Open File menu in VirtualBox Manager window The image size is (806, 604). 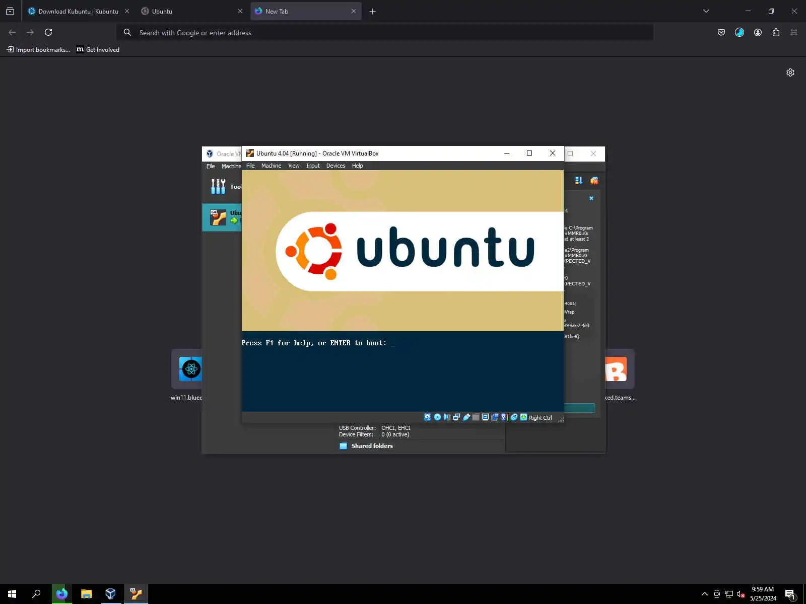211,166
